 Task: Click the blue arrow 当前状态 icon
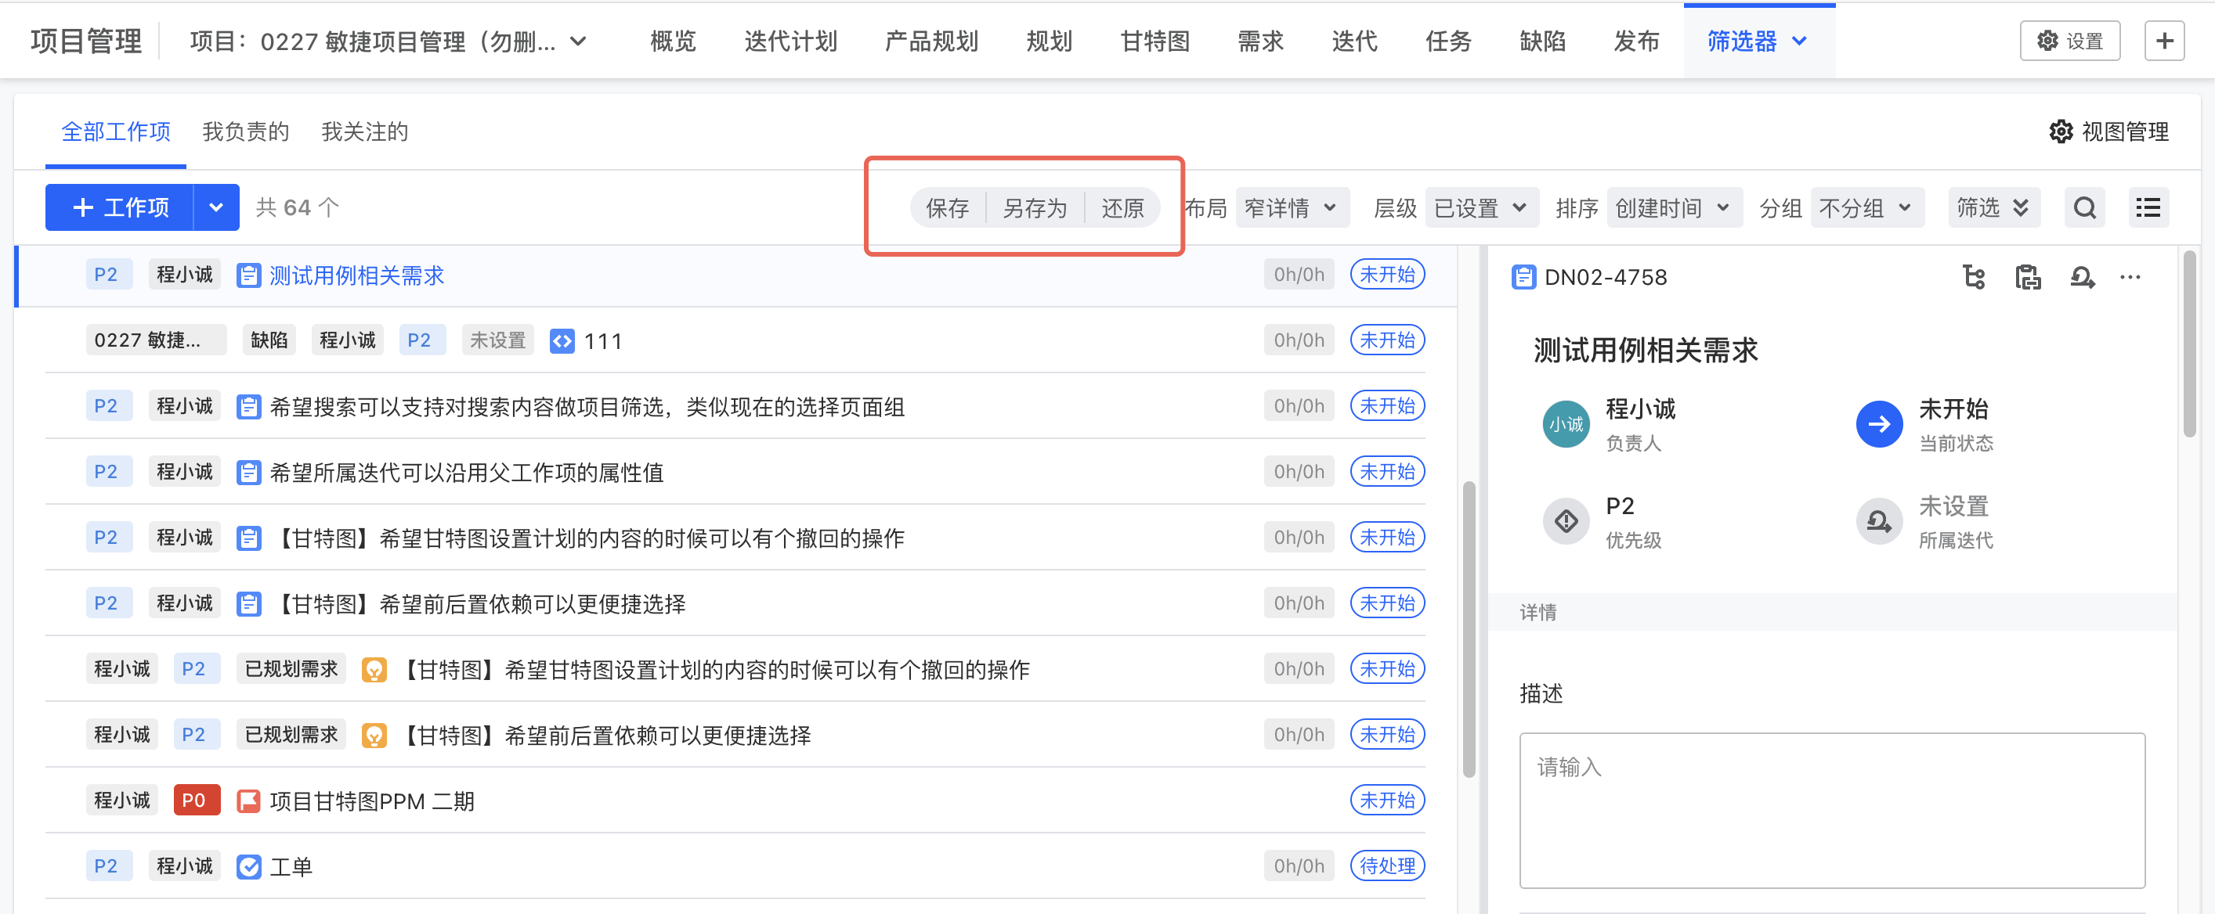click(1880, 423)
